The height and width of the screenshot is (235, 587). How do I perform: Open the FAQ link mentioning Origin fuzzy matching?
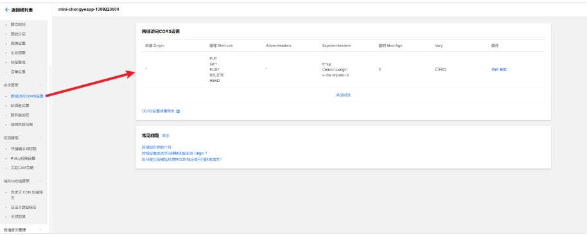175,153
